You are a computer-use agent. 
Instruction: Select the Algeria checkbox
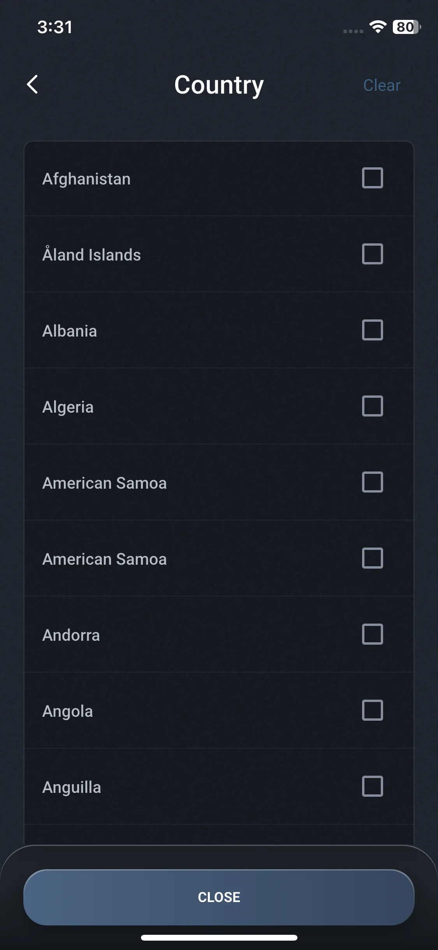(372, 406)
